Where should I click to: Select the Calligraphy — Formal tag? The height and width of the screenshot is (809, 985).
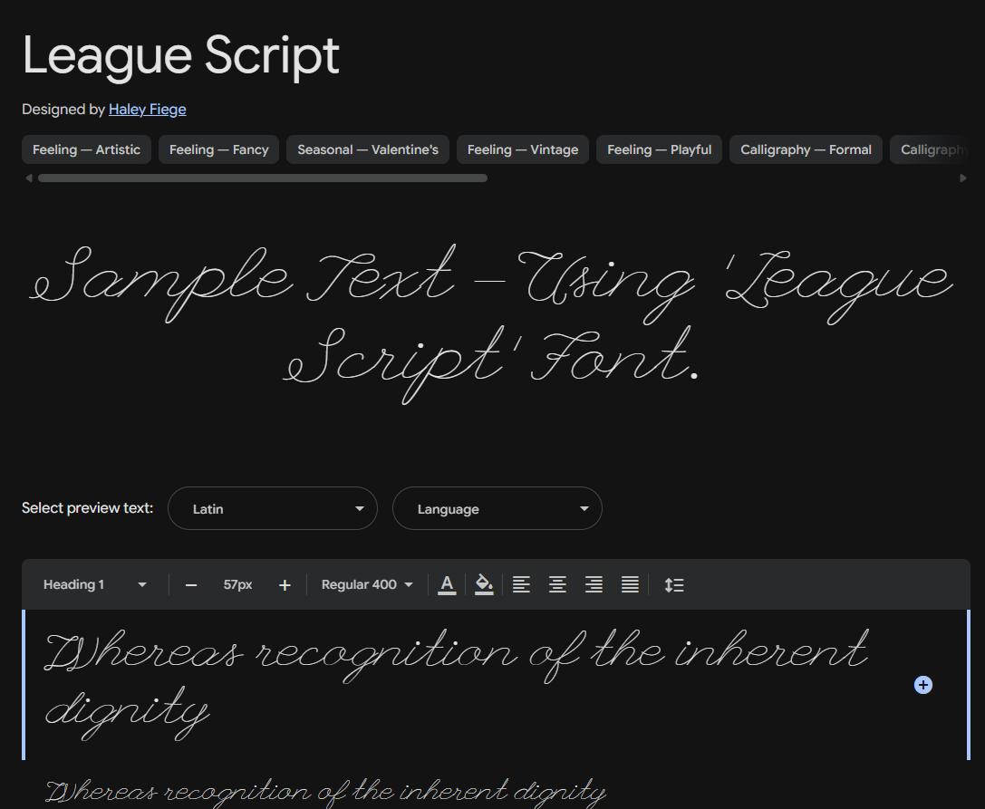click(x=806, y=149)
